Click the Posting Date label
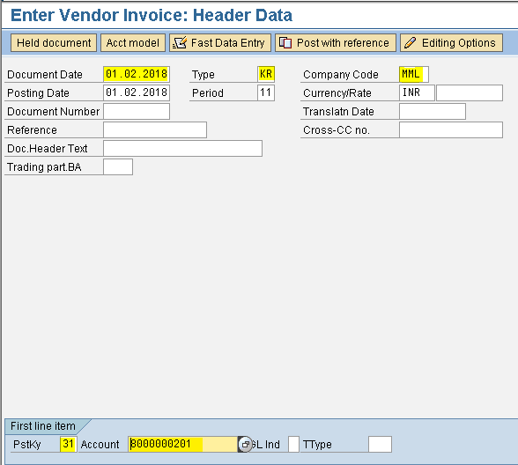Screen dimensions: 518x465 tap(38, 93)
